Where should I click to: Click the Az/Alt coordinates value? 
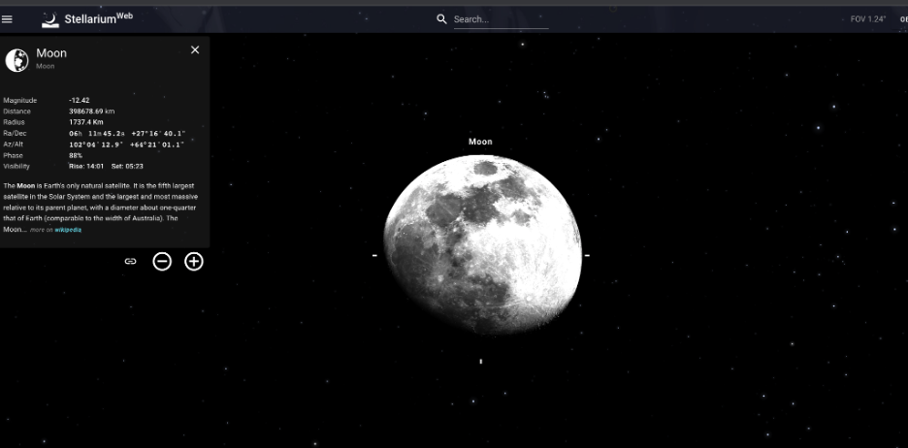click(126, 144)
